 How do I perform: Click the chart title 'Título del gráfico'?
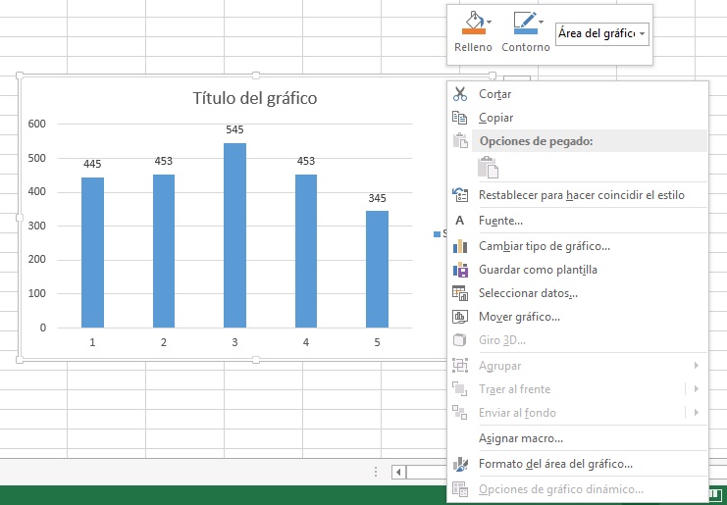[255, 99]
